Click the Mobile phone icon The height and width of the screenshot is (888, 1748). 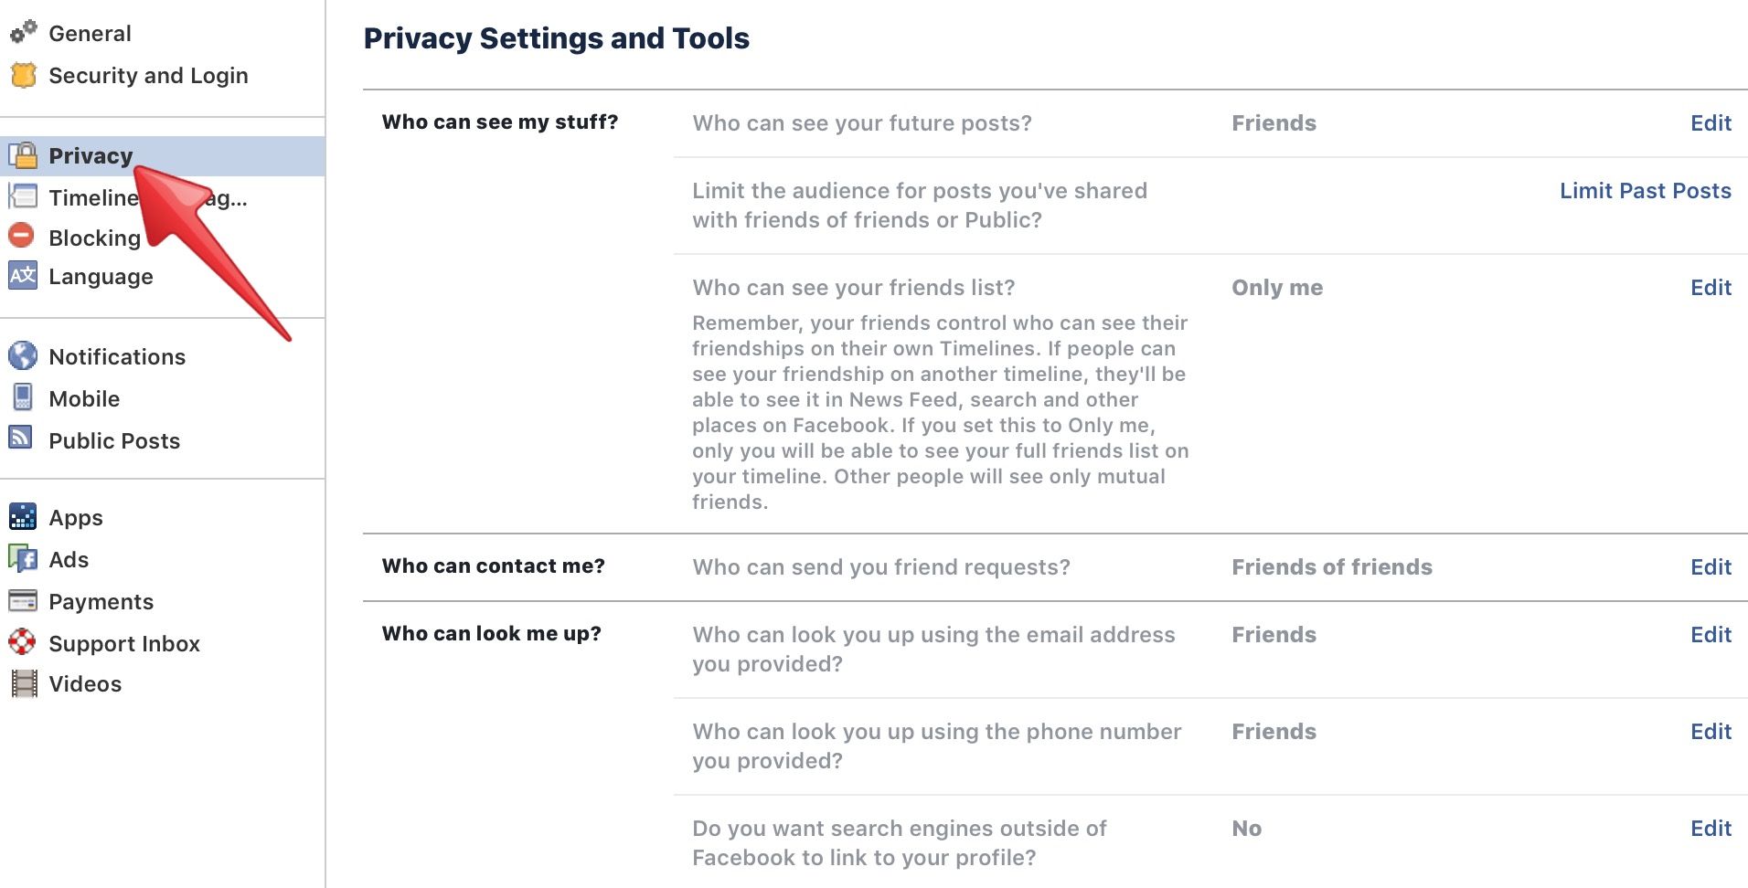pos(23,397)
